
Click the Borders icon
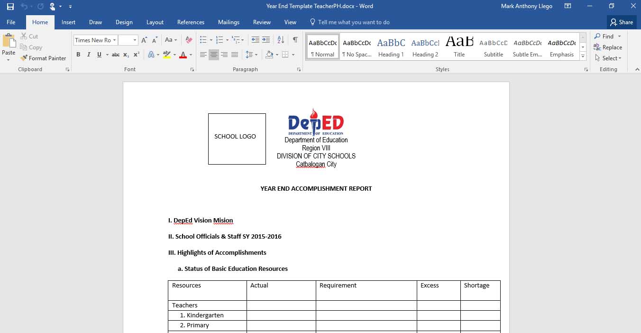[x=285, y=55]
